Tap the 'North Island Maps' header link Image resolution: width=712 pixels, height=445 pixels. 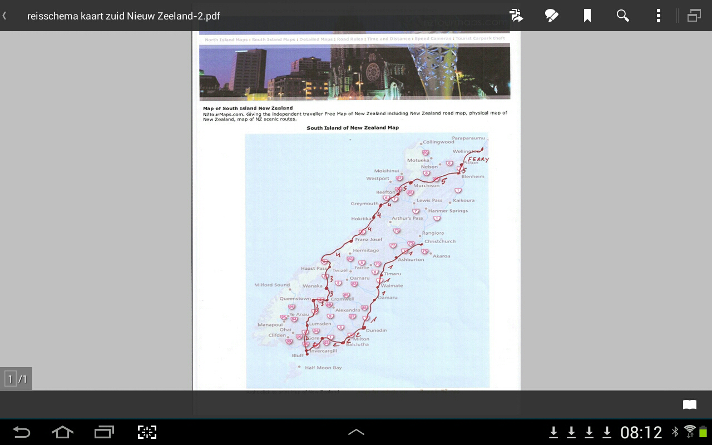point(226,39)
